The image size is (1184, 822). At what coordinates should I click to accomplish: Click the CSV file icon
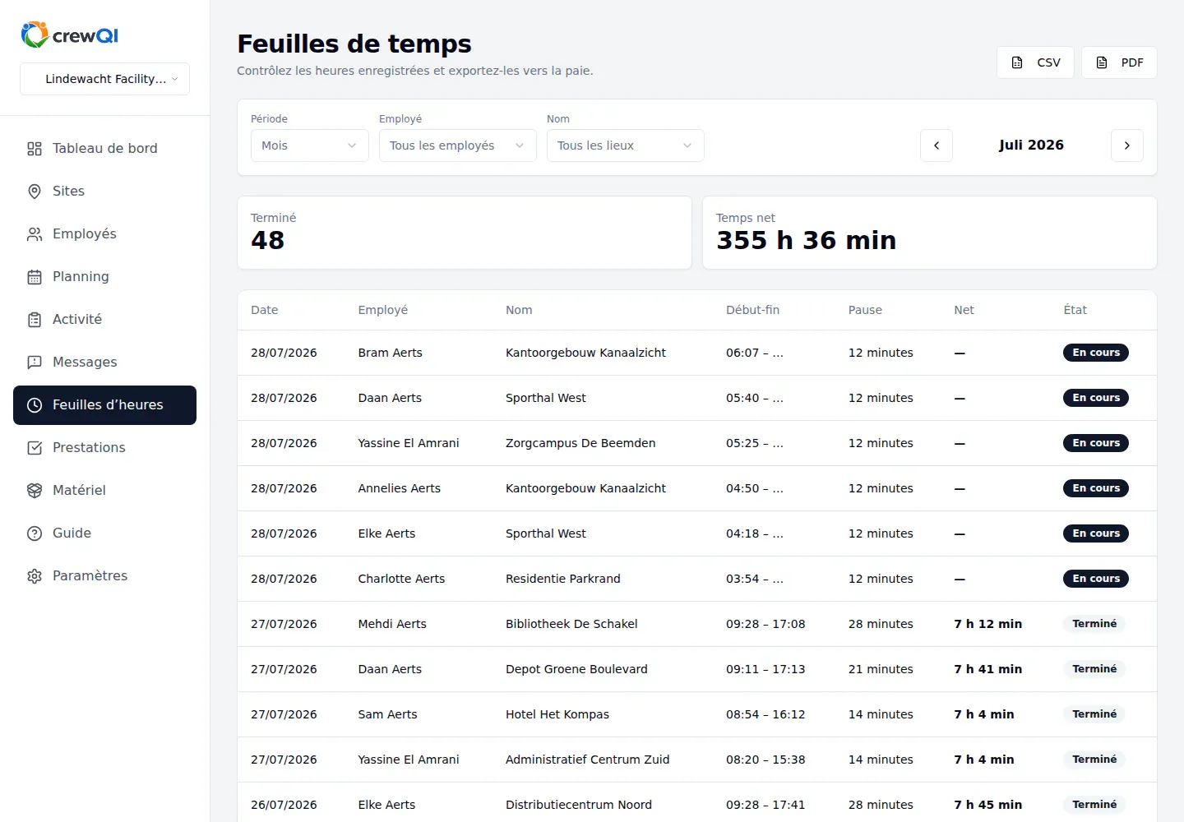click(1017, 62)
